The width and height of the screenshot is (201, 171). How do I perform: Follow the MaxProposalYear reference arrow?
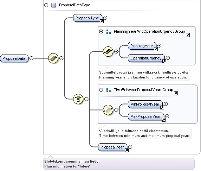163,120
